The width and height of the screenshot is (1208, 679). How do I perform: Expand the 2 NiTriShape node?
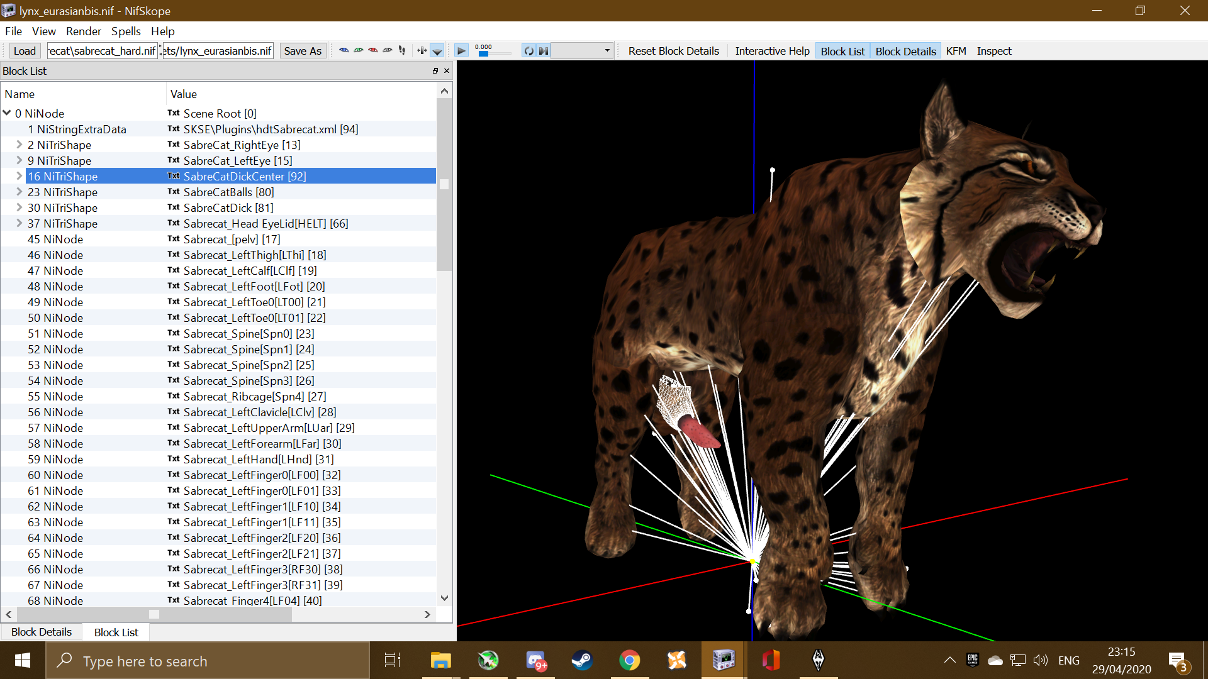(x=20, y=145)
